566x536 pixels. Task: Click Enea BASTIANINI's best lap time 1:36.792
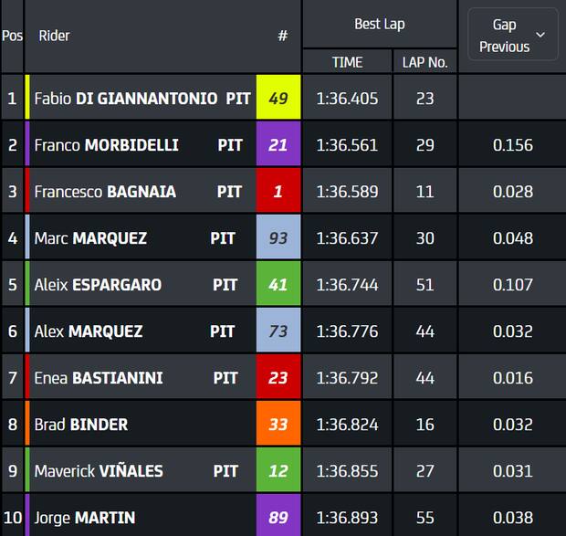pos(347,377)
